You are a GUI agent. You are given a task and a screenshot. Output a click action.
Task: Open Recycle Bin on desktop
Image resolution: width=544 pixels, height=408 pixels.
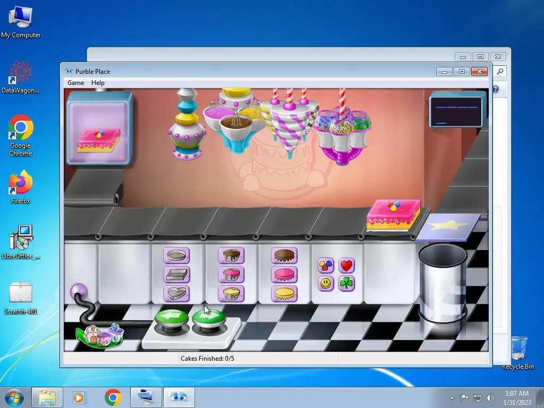point(518,352)
